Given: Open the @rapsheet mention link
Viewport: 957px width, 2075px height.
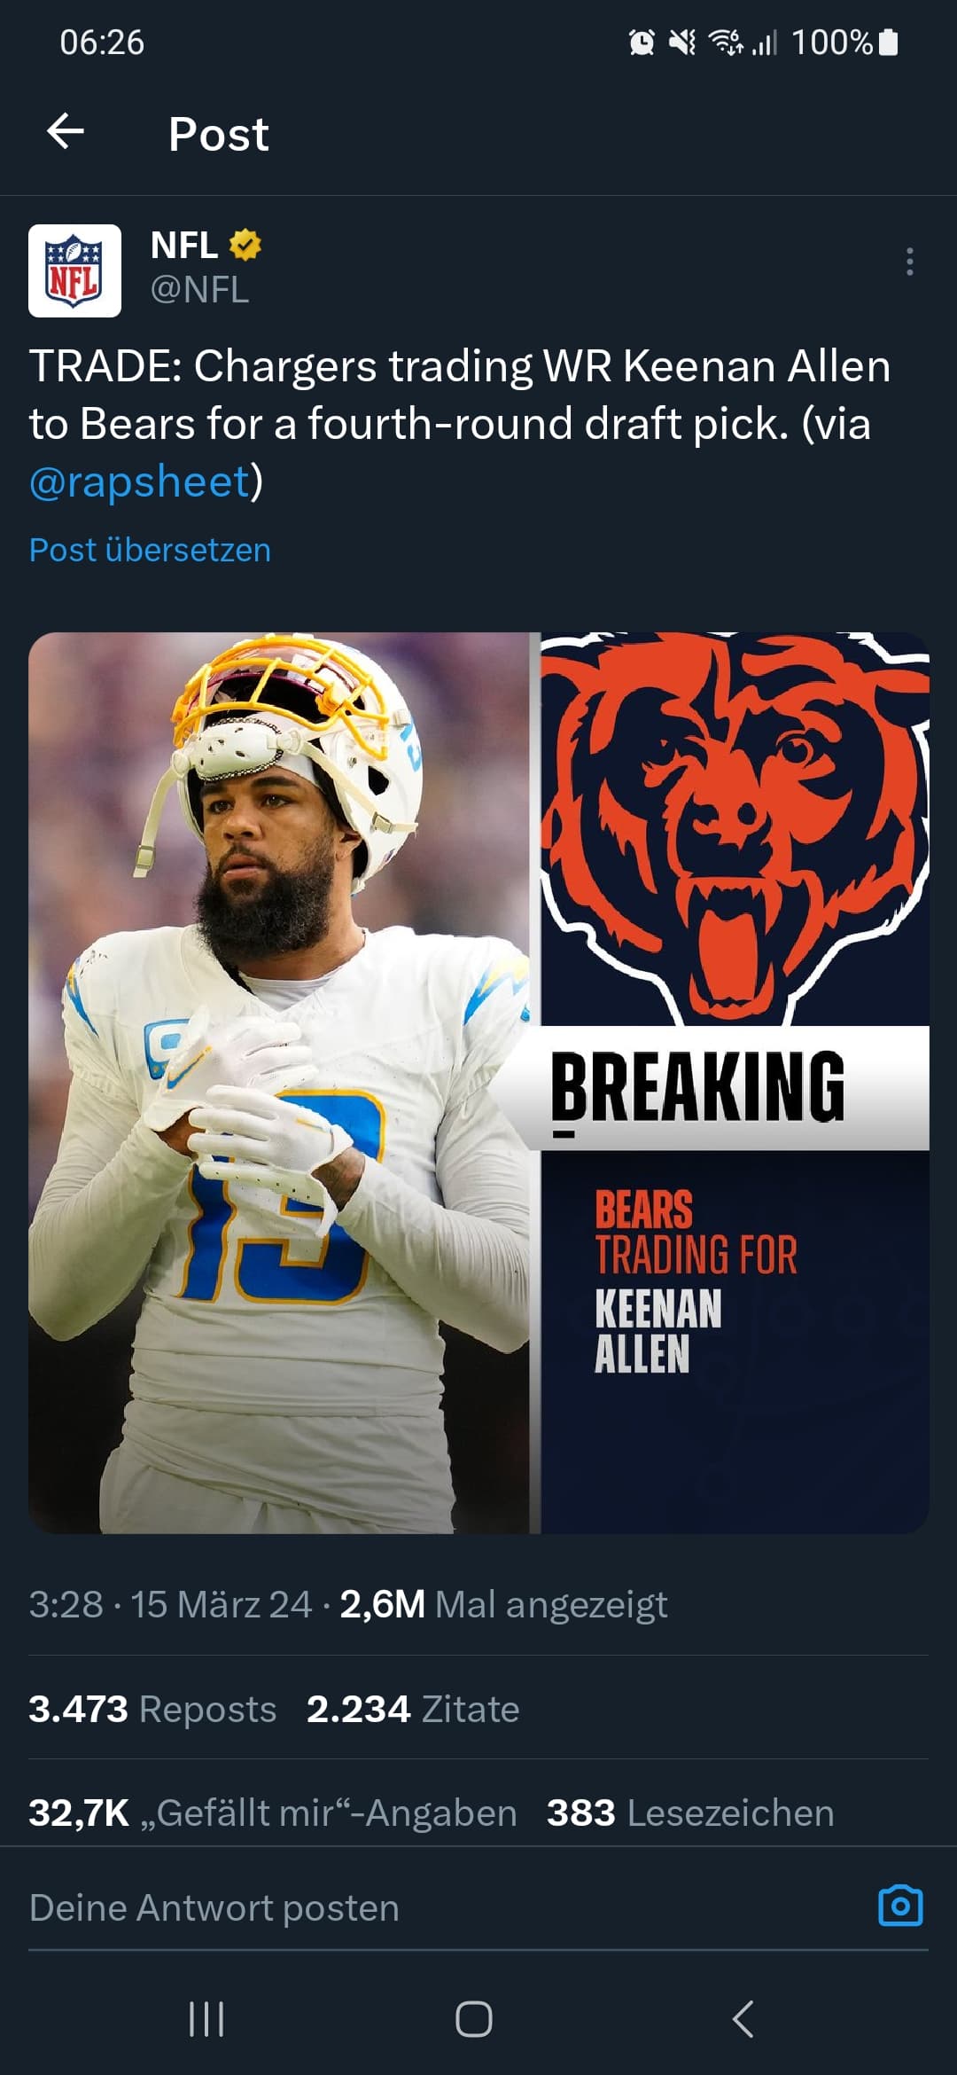Looking at the screenshot, I should coord(140,482).
